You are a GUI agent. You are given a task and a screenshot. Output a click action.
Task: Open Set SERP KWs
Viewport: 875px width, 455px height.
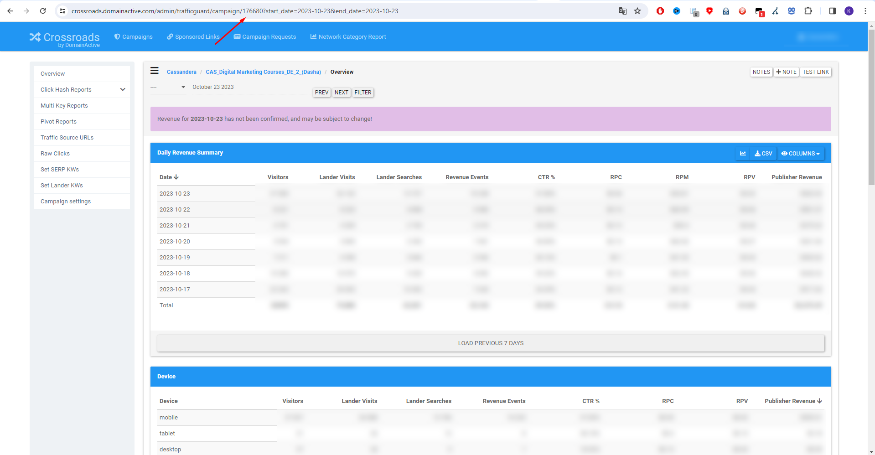click(82, 170)
